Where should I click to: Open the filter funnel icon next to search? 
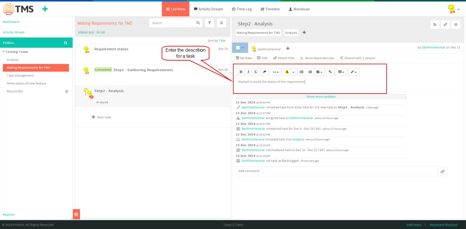click(x=209, y=23)
